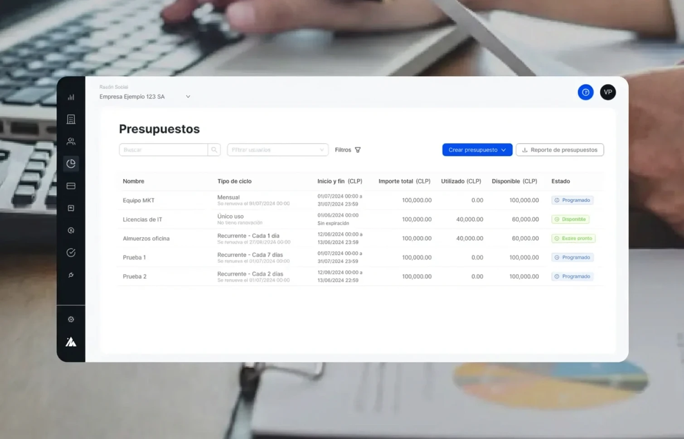684x439 pixels.
Task: Click the plug integrations icon in sidebar
Action: pos(71,275)
